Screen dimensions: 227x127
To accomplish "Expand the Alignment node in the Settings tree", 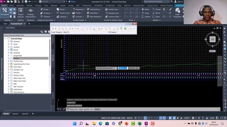I will [9, 55].
